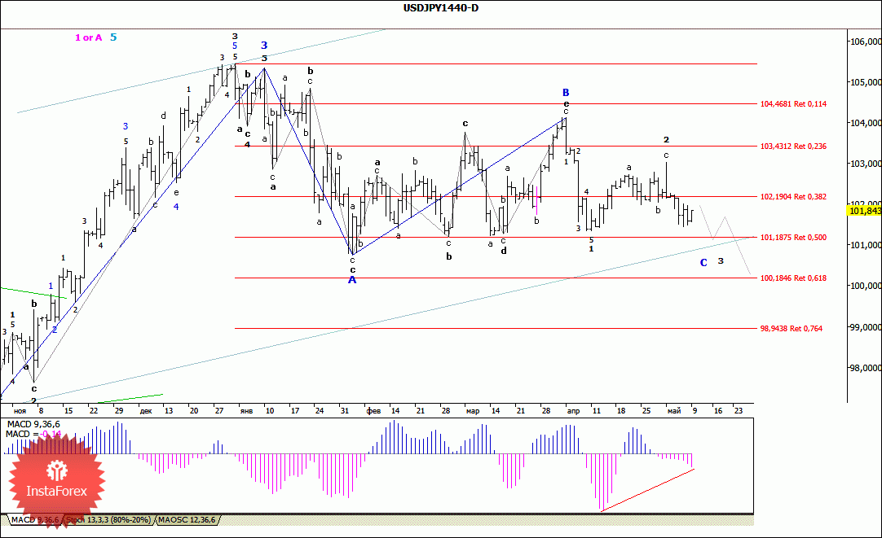Image resolution: width=882 pixels, height=538 pixels.
Task: Click the 'апр' month on date axis
Action: [x=573, y=411]
